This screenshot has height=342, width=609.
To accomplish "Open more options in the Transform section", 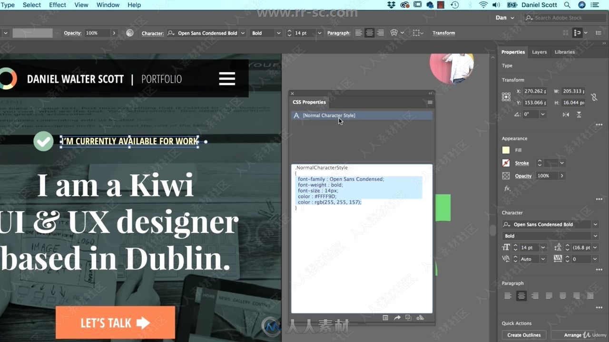I will point(599,125).
